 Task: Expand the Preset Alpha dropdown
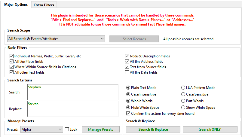[x=41, y=129]
